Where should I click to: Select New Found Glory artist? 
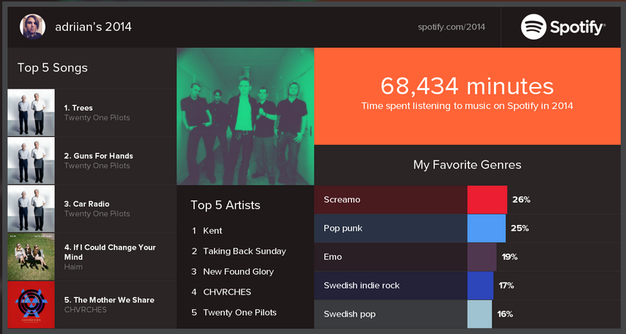[238, 271]
